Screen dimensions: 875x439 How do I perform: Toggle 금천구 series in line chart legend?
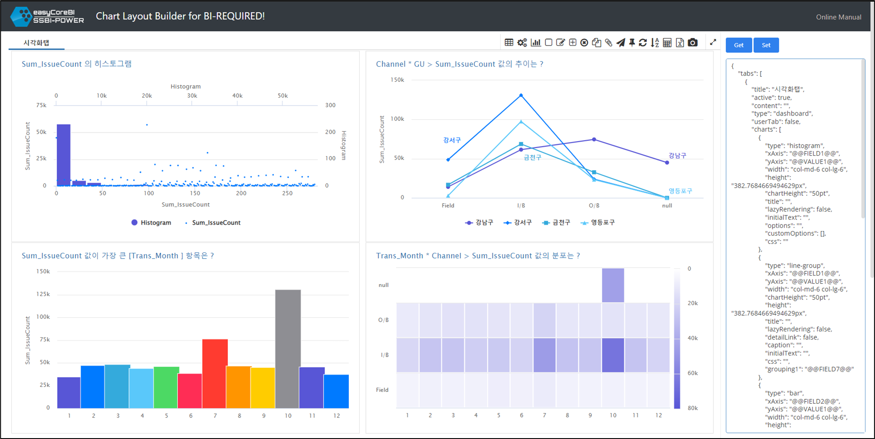tap(556, 222)
